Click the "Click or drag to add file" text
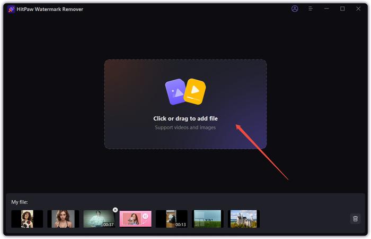The width and height of the screenshot is (371, 239). coord(185,118)
